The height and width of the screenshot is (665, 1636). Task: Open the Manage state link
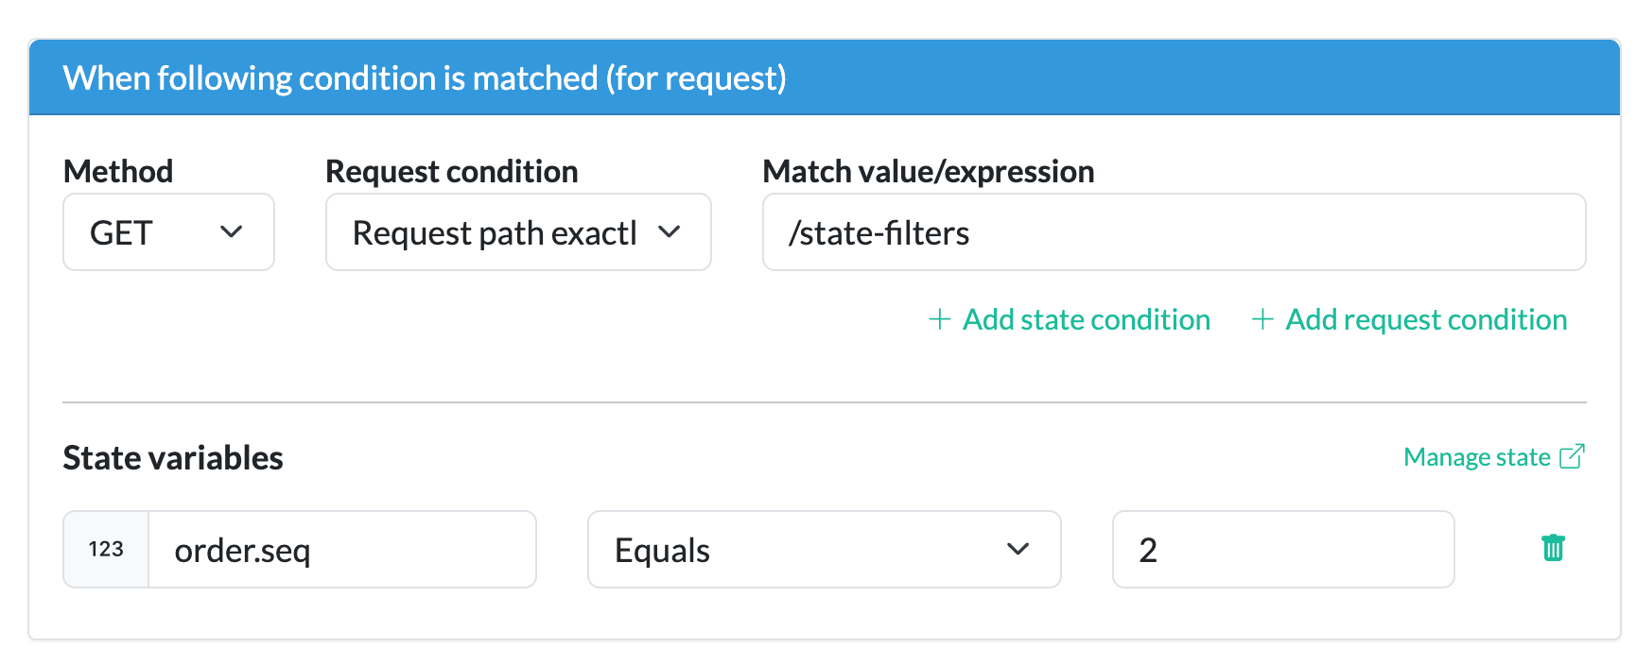pos(1476,457)
